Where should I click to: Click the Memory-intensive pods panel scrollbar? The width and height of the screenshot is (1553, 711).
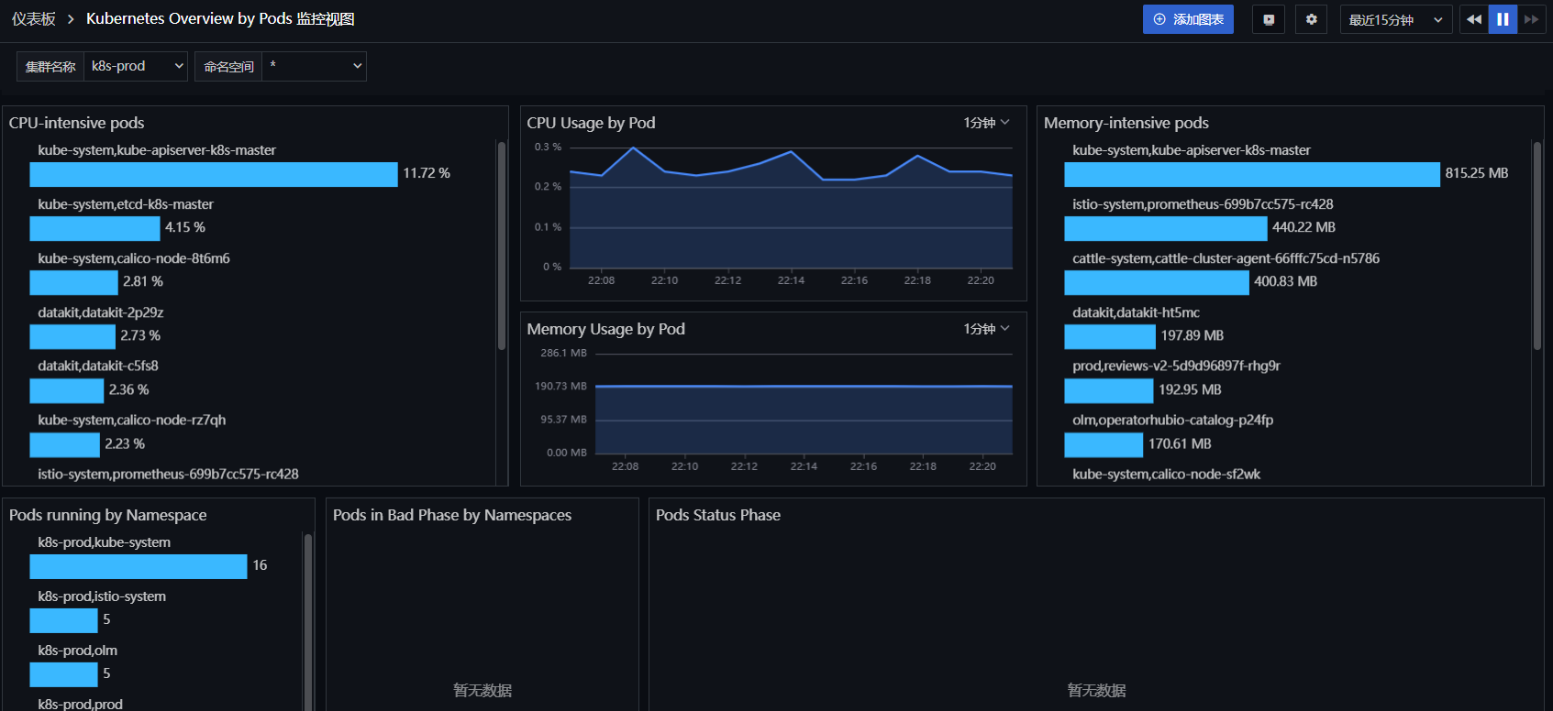click(x=1537, y=245)
